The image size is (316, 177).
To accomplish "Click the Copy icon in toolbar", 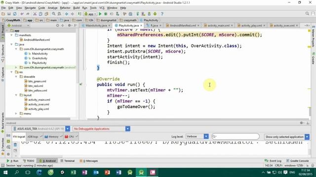I will pos(40,14).
